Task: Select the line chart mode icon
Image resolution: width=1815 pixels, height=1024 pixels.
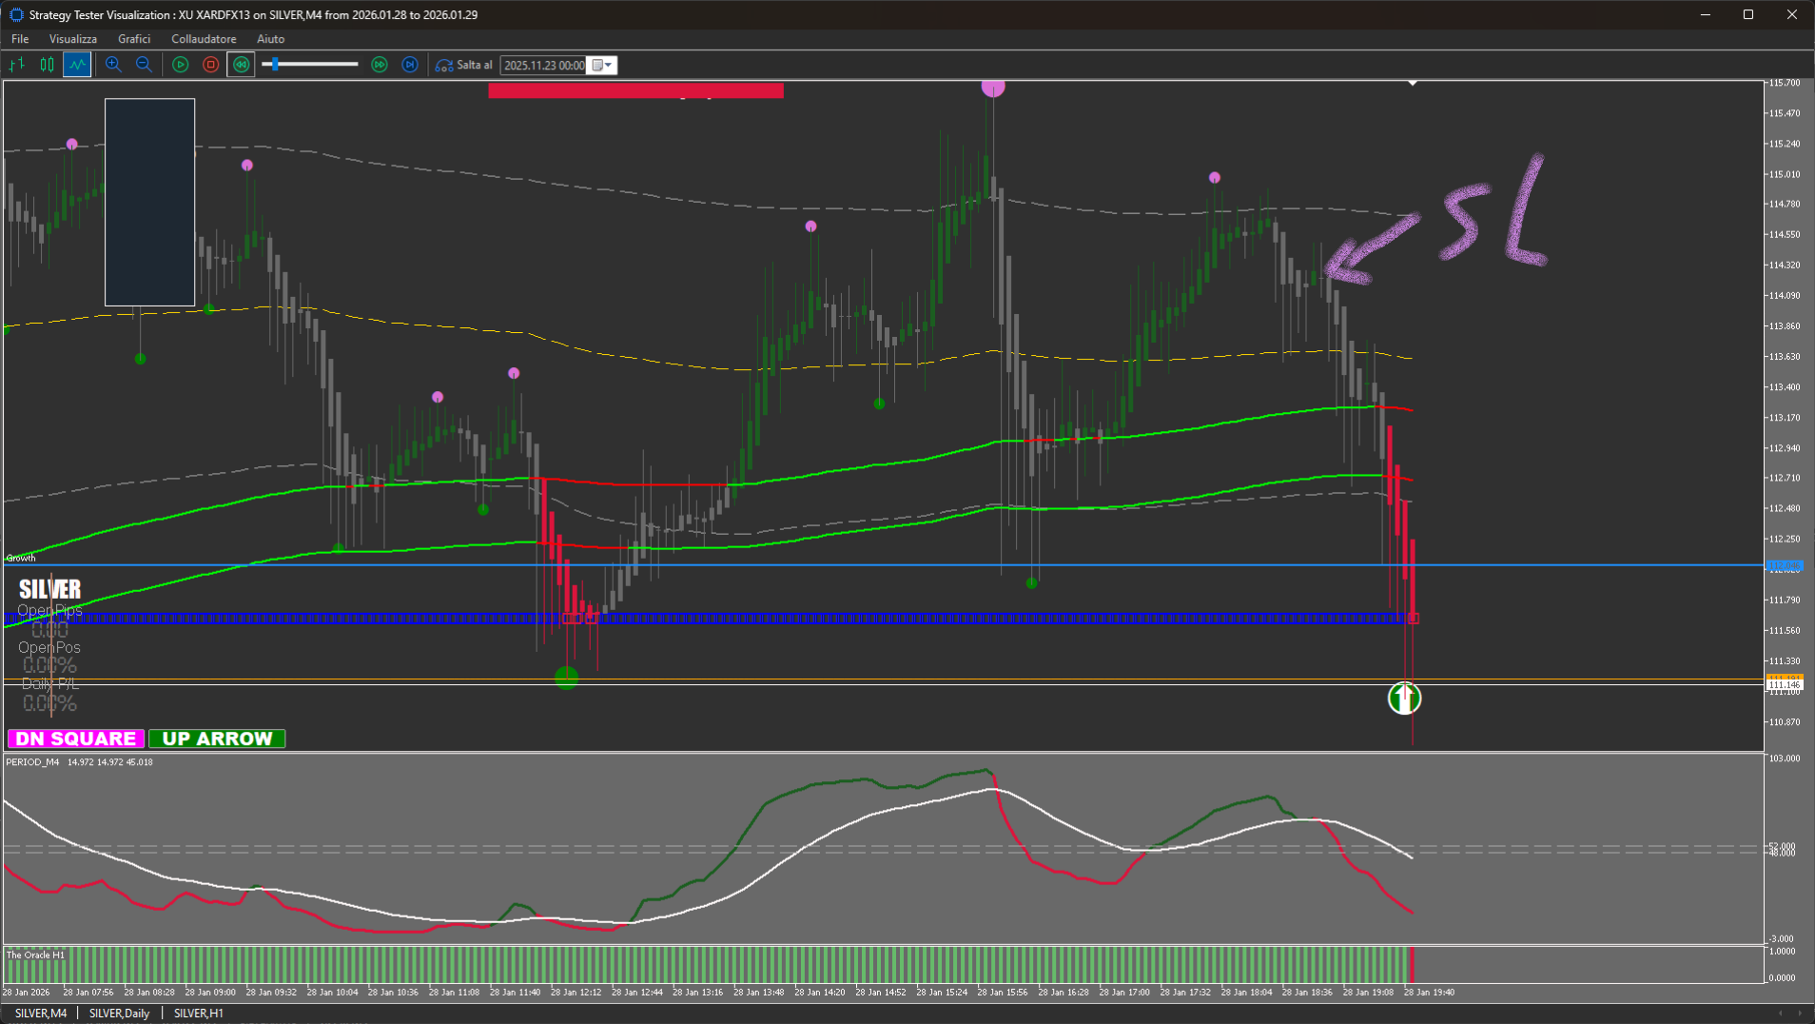Action: [77, 65]
